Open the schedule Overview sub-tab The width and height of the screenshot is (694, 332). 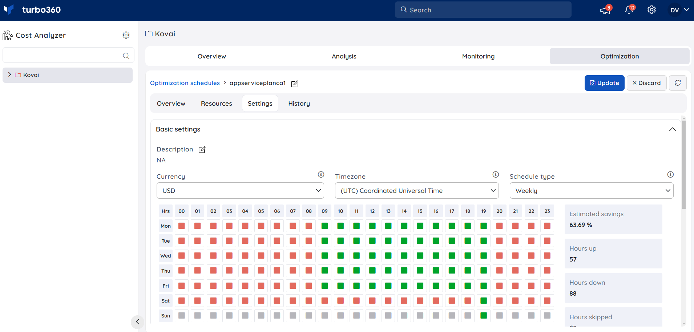pos(171,104)
